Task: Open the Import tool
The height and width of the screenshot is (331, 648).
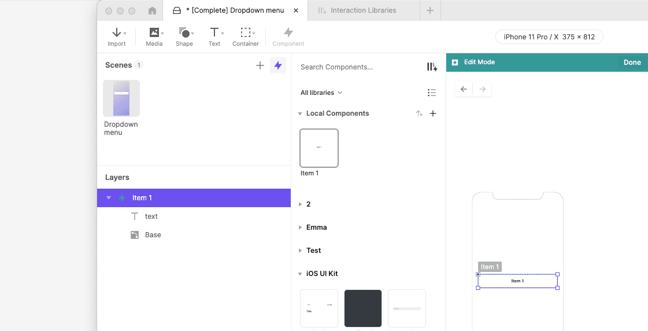Action: (x=117, y=37)
